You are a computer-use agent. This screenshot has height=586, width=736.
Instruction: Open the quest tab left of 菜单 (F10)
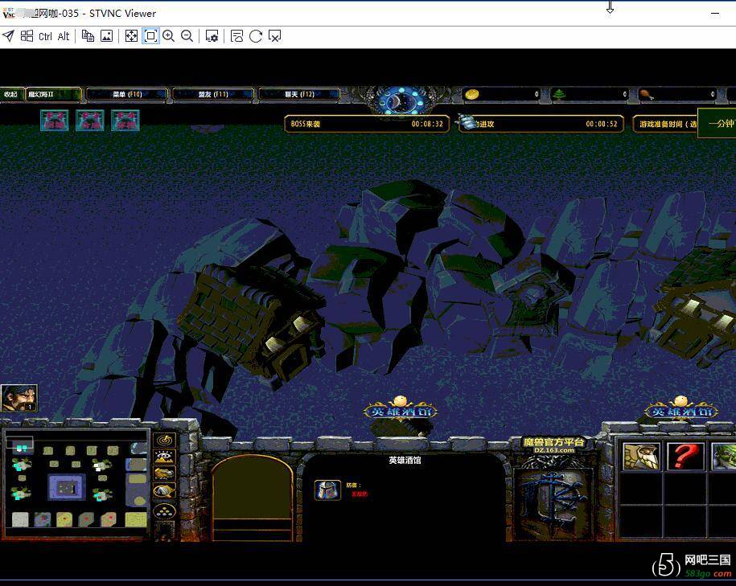coord(52,94)
